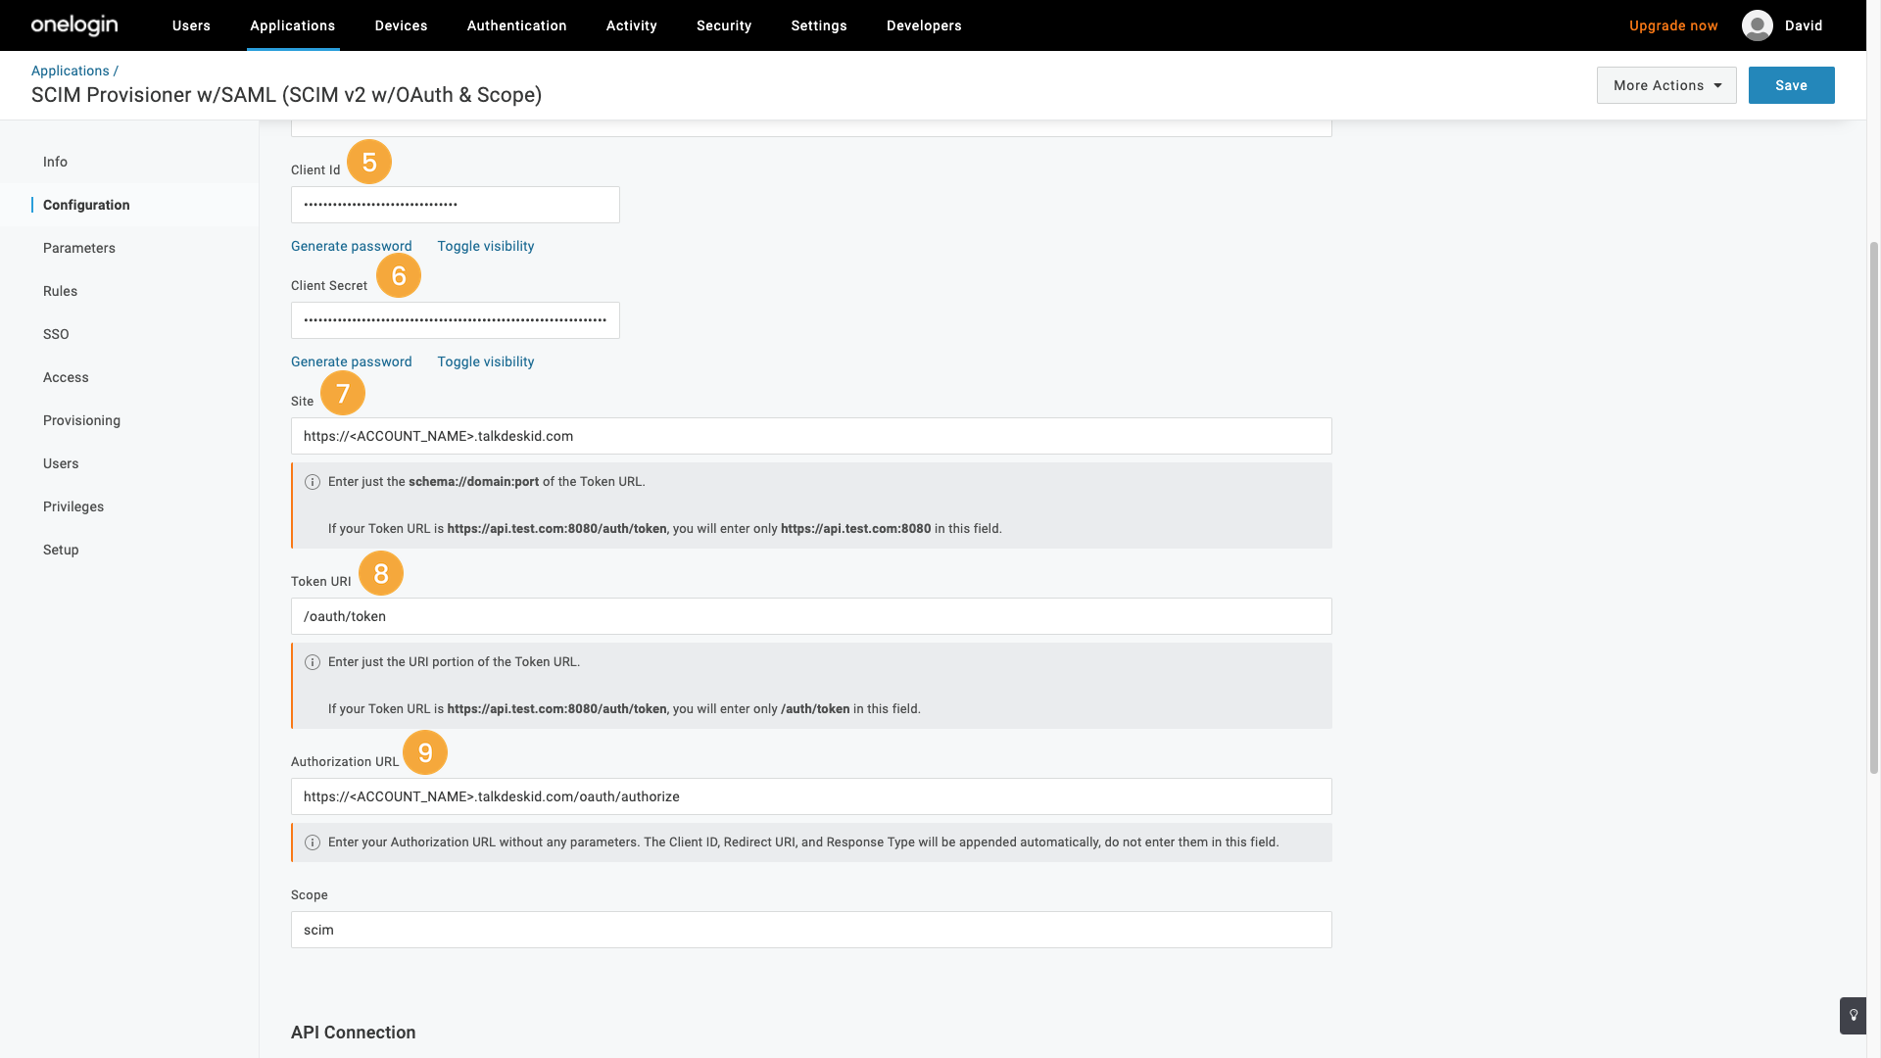This screenshot has height=1058, width=1881.
Task: Switch to the Provisioning section
Action: coord(81,420)
